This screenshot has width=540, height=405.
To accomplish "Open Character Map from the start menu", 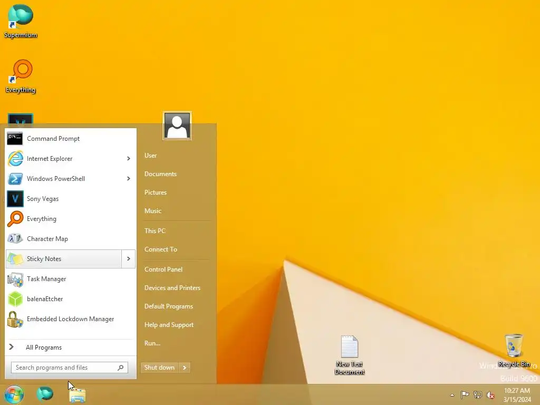I will (x=71, y=239).
